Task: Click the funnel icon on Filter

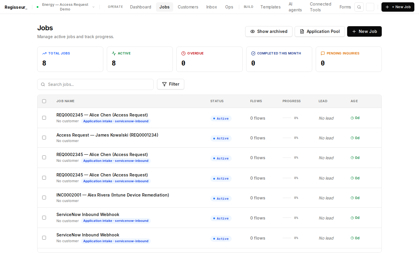Action: pos(164,84)
